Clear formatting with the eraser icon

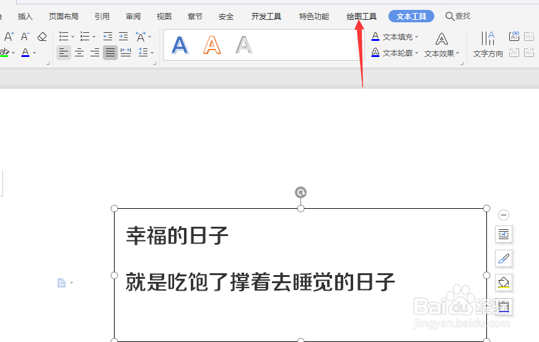pyautogui.click(x=42, y=37)
